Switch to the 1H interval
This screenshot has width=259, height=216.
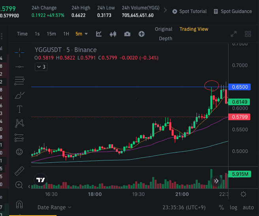click(66, 34)
